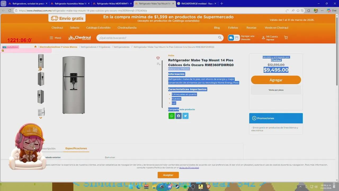Click the Promociones panel header
Screen dimensions: 339x191
pyautogui.click(x=276, y=118)
